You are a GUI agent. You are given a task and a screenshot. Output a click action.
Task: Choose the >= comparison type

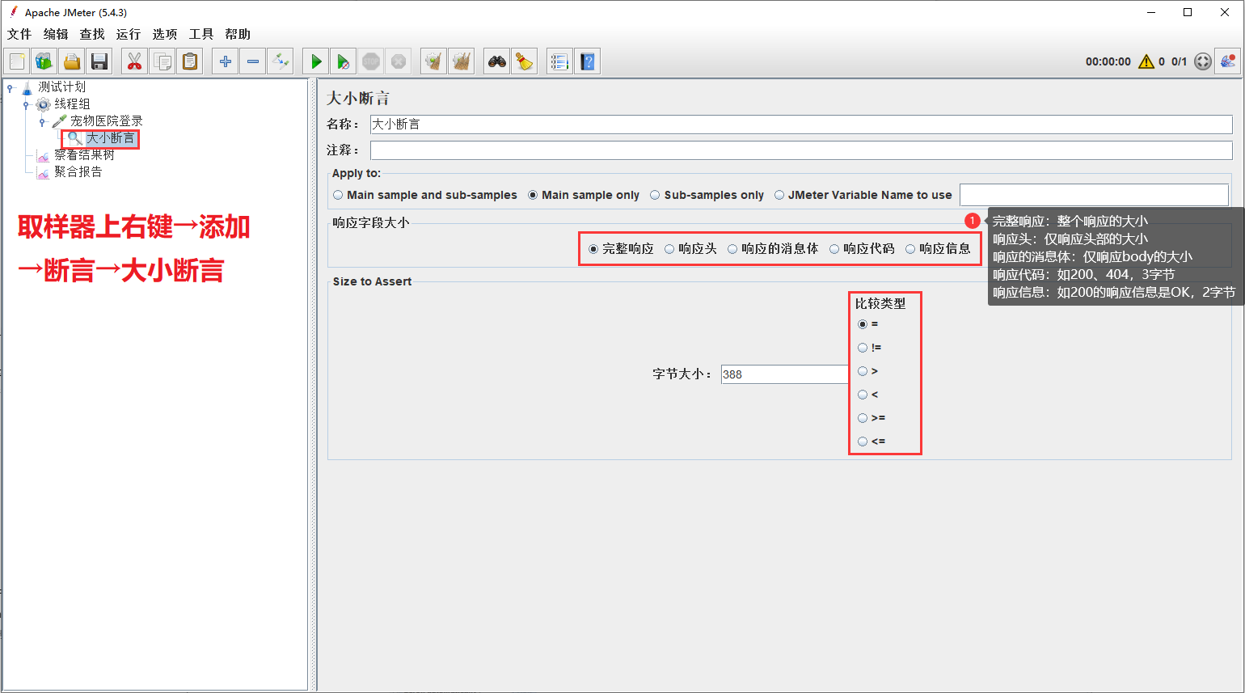863,418
